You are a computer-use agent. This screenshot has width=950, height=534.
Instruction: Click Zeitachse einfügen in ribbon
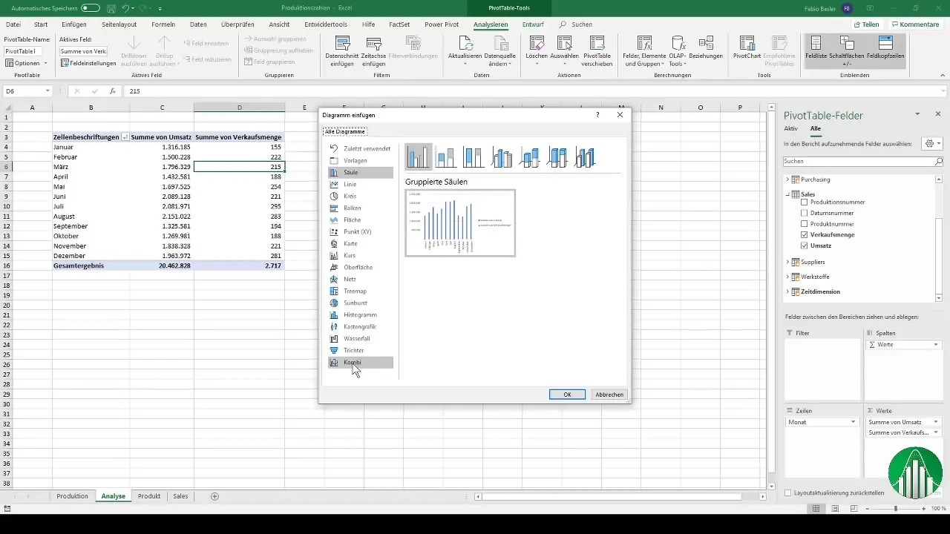pos(373,50)
